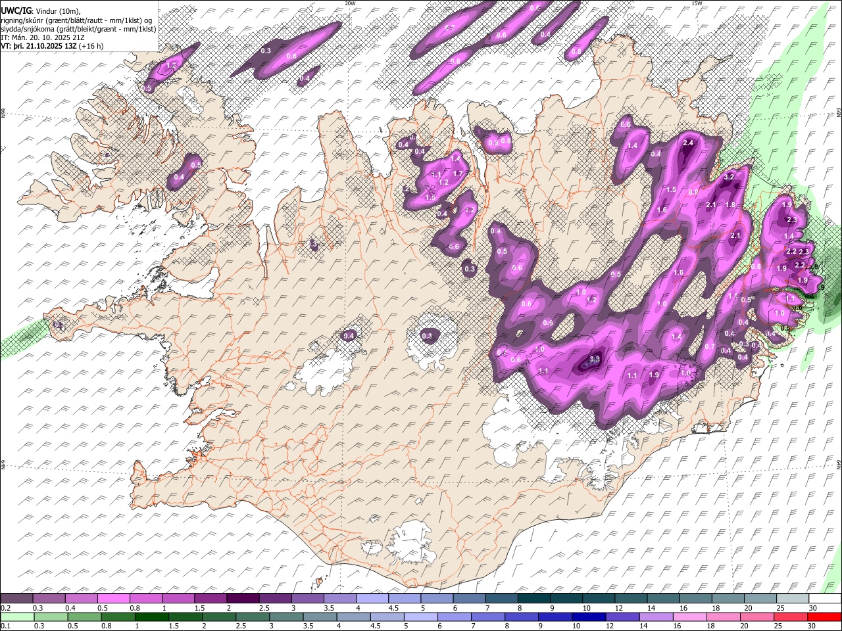The width and height of the screenshot is (842, 631).
Task: Select upper legend swatch between 0.3 and 0.4
Action: (49, 598)
